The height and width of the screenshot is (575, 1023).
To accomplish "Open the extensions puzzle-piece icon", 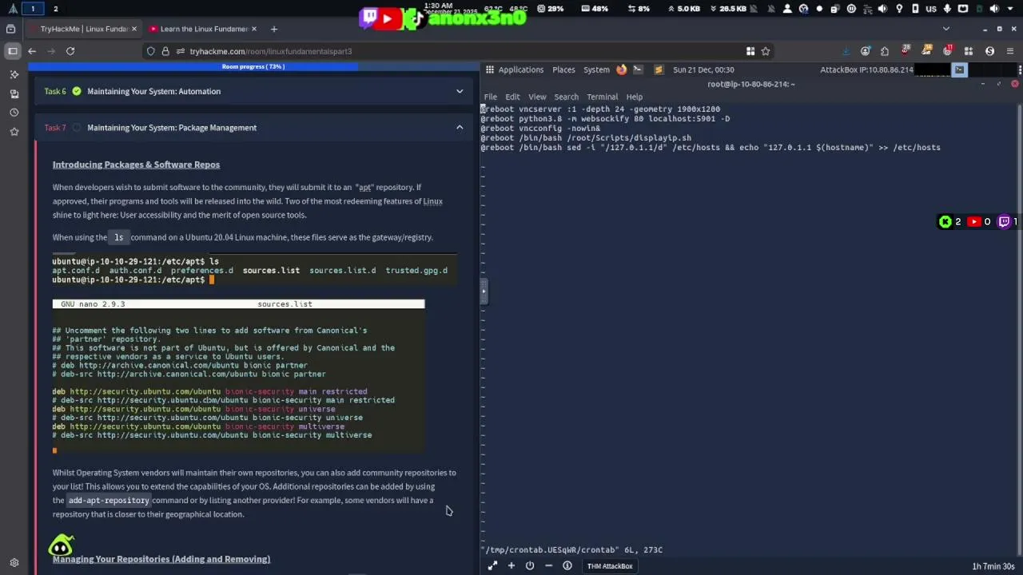I will tap(885, 51).
